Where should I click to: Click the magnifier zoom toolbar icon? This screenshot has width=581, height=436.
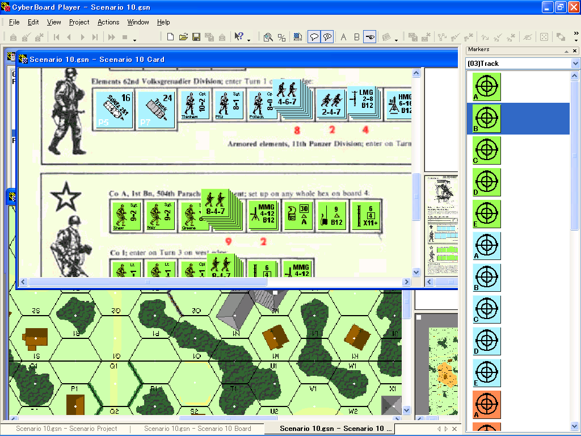(268, 37)
